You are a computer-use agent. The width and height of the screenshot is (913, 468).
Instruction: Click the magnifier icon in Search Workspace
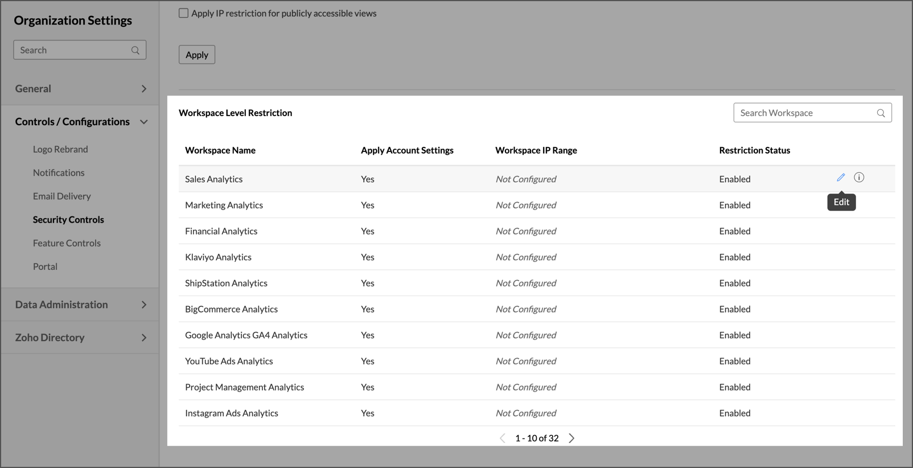(881, 113)
